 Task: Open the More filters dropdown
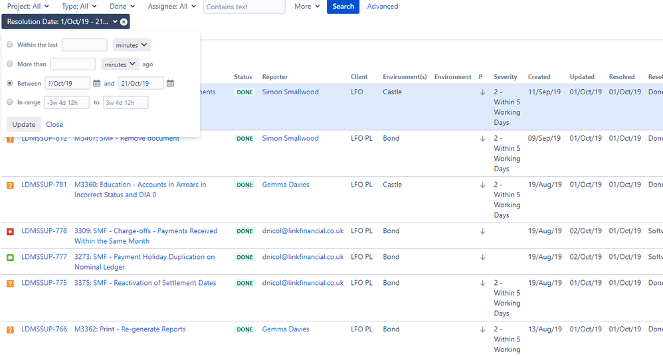307,7
